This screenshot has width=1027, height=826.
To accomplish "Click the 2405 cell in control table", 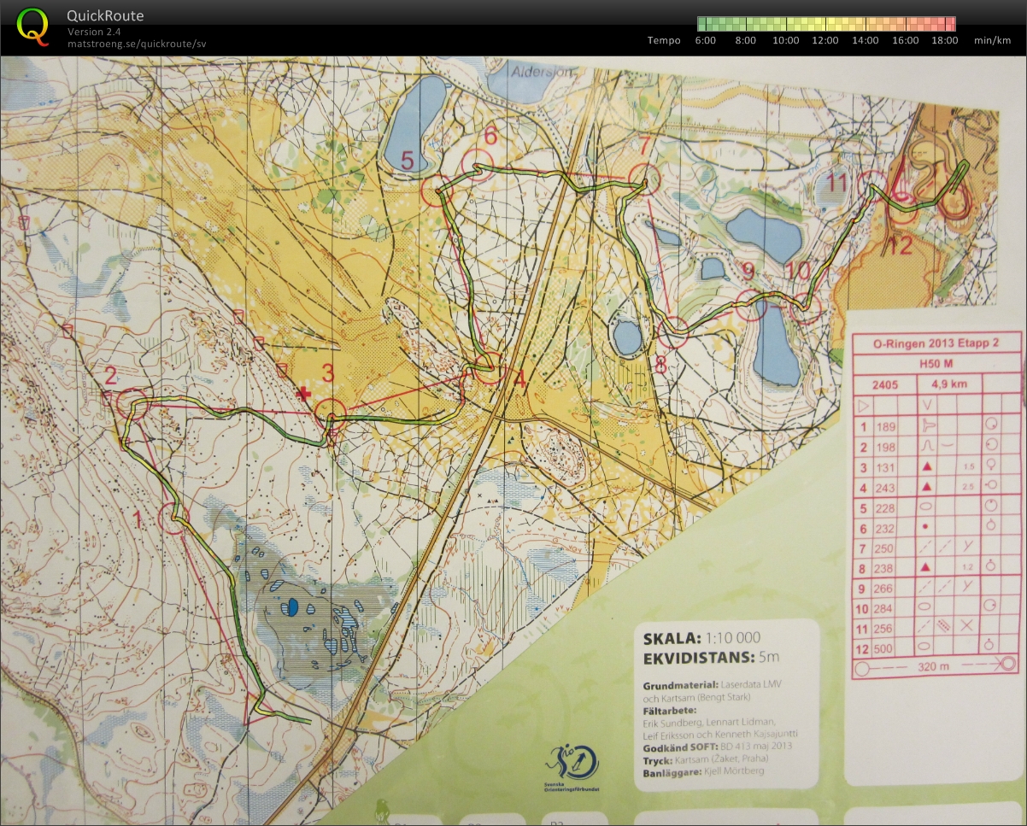I will pyautogui.click(x=885, y=384).
